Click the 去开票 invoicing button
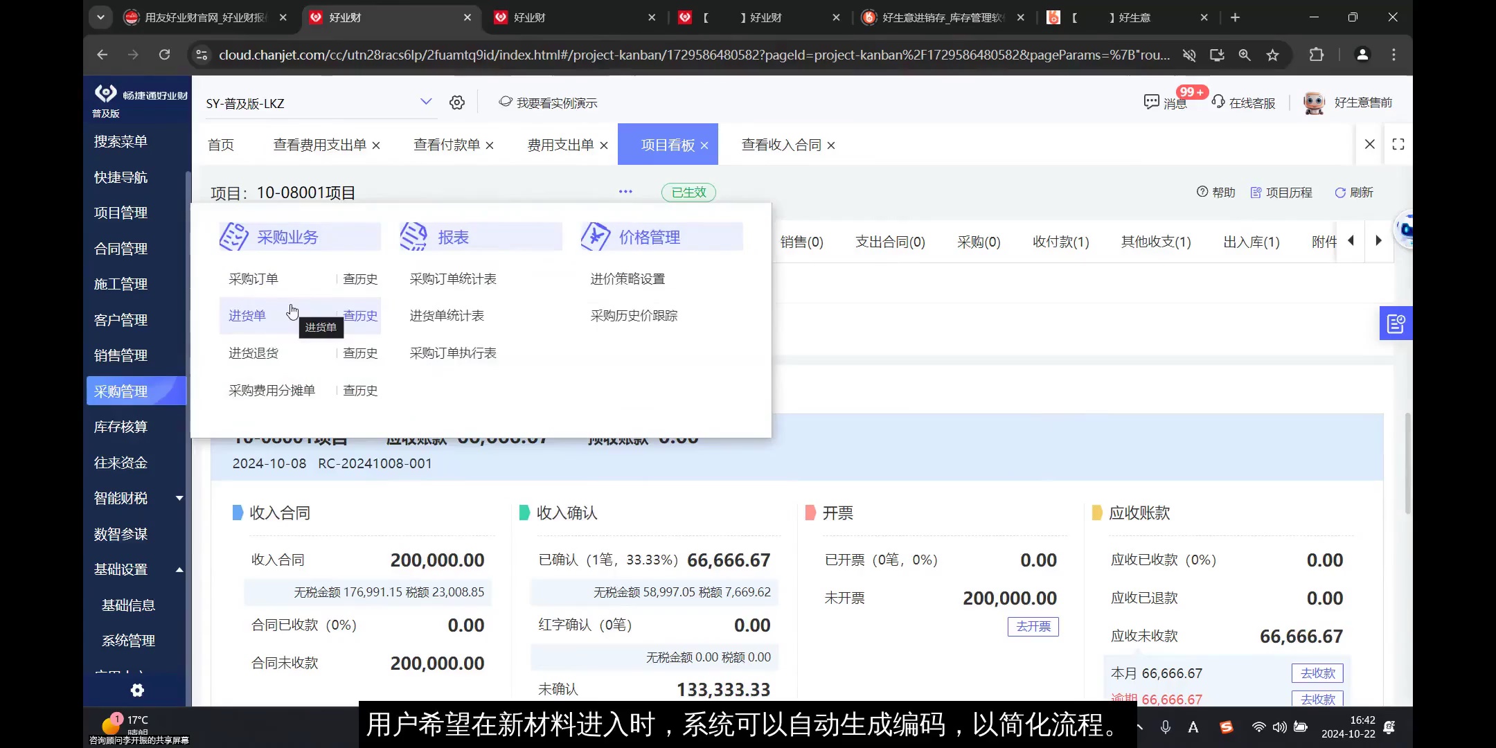Screen dimensions: 1496x748 pyautogui.click(x=1032, y=627)
